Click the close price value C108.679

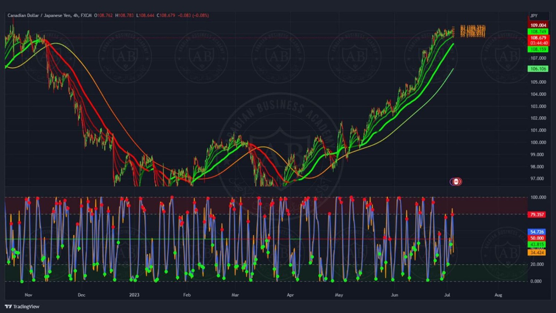pos(166,16)
